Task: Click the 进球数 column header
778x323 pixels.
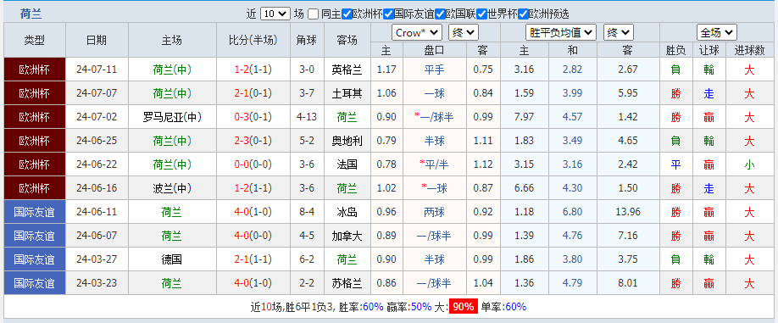Action: click(x=749, y=50)
